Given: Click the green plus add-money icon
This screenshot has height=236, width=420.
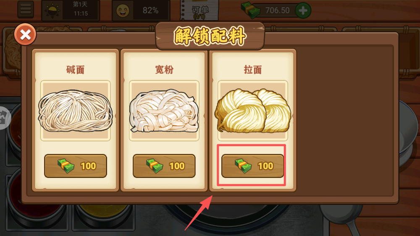Looking at the screenshot, I should (303, 11).
